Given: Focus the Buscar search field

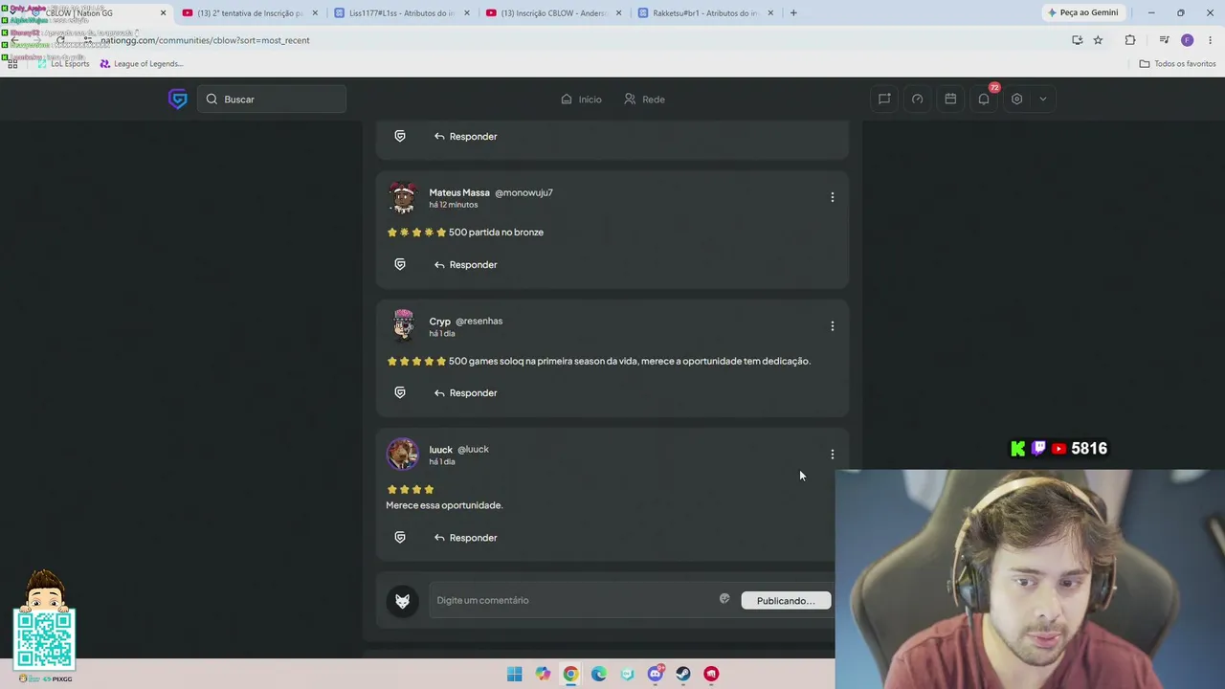Looking at the screenshot, I should pyautogui.click(x=272, y=99).
